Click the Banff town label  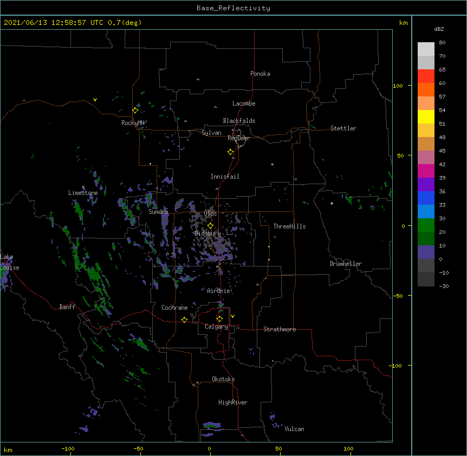coord(67,307)
